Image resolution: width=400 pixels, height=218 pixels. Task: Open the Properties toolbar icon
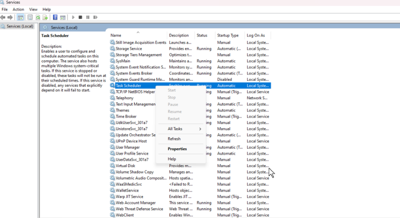coord(30,17)
